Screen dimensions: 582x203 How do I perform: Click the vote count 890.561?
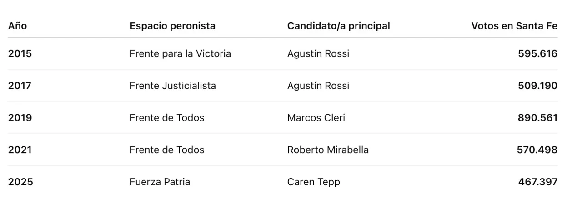[537, 118]
